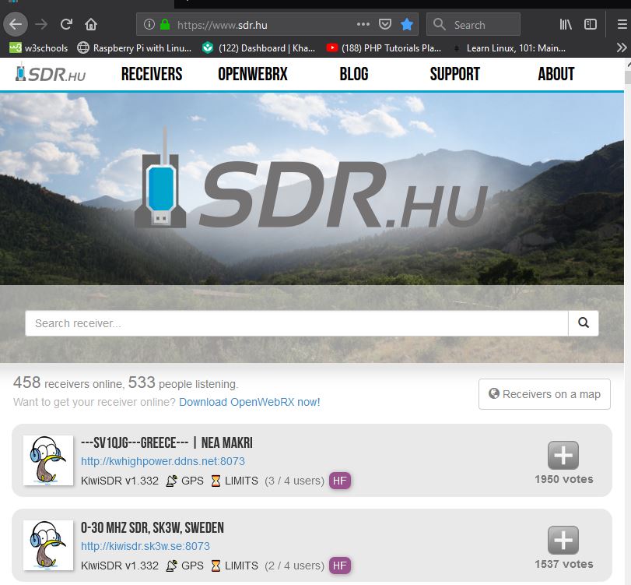Viewport: 631px width, 585px height.
Task: Click the small SDR.hu logo in navbar
Action: click(x=50, y=74)
